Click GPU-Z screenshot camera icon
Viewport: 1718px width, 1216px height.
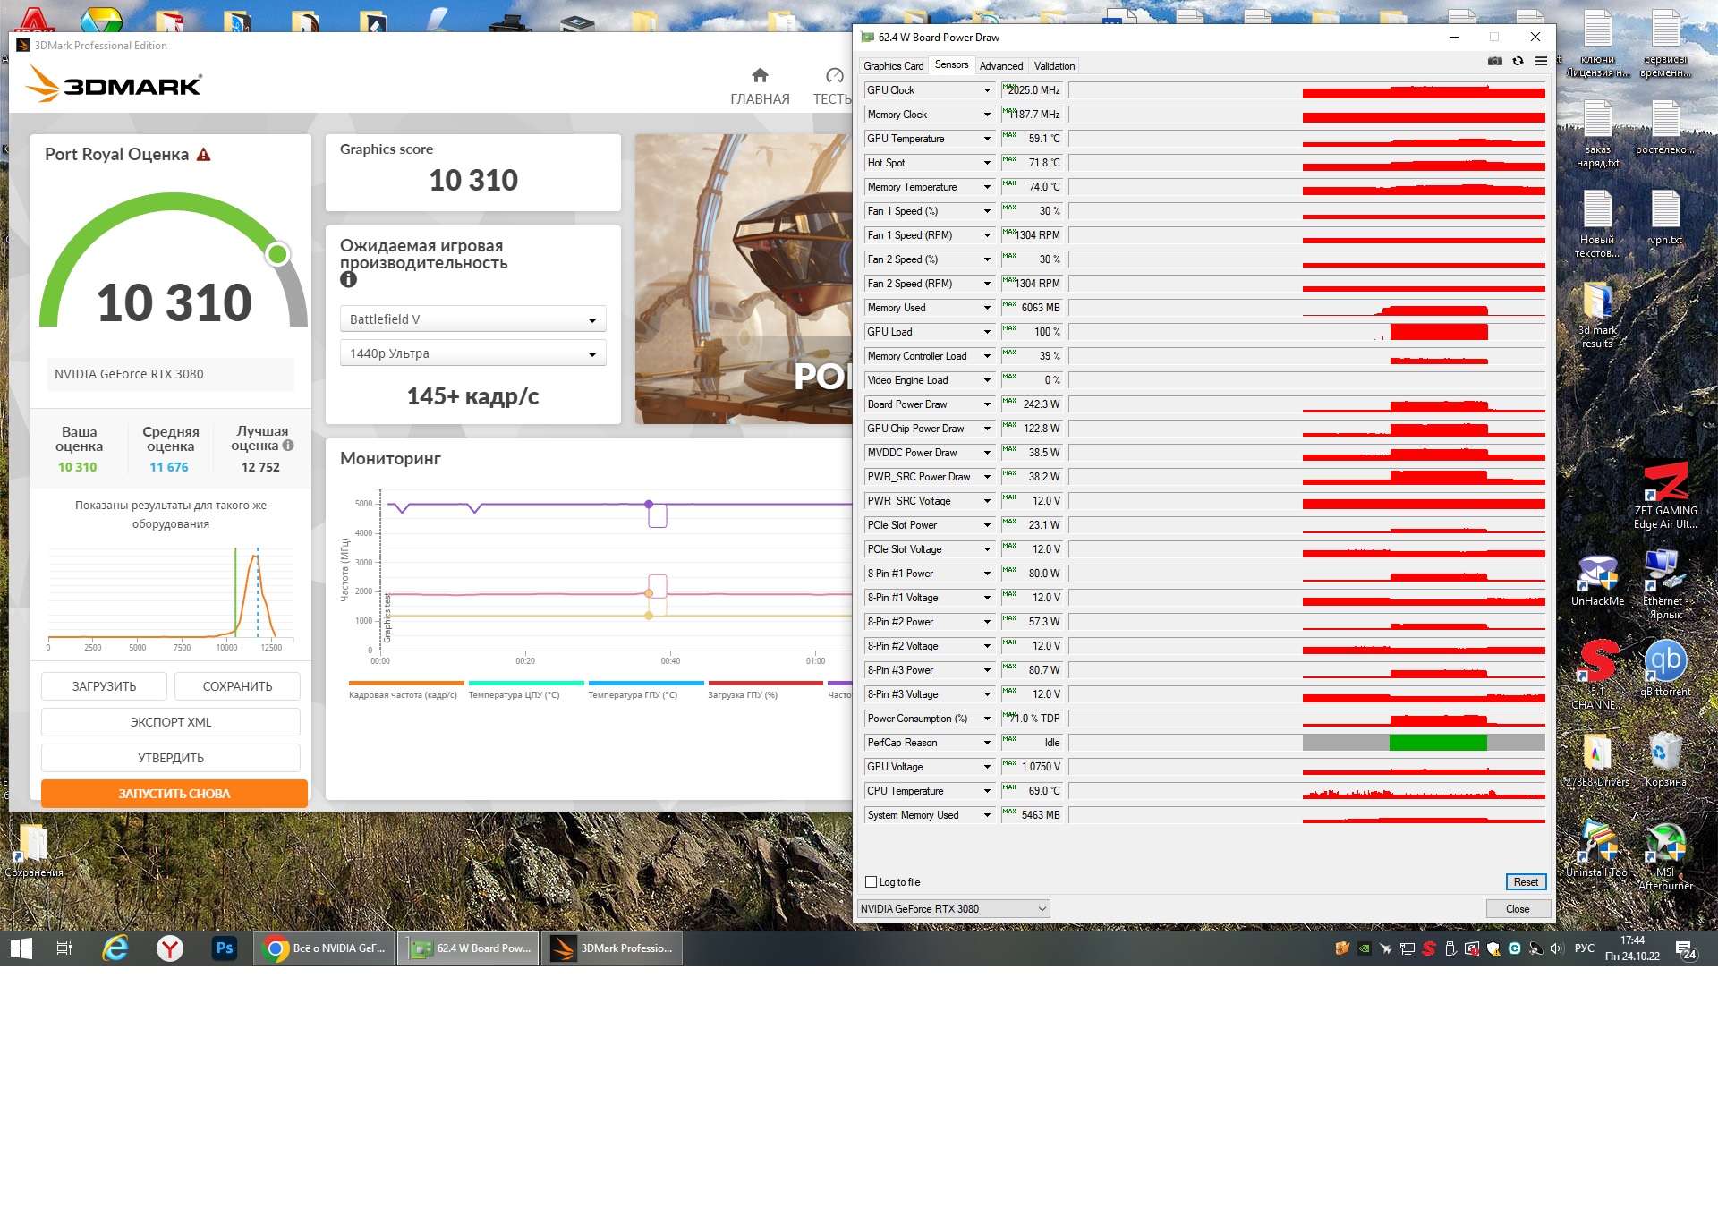coord(1494,61)
